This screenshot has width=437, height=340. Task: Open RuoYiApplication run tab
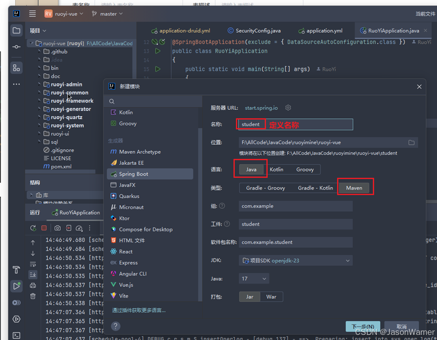(x=76, y=212)
